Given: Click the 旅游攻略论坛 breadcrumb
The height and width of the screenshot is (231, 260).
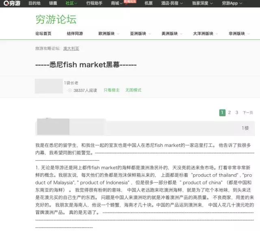Looking at the screenshot, I should 47,48.
